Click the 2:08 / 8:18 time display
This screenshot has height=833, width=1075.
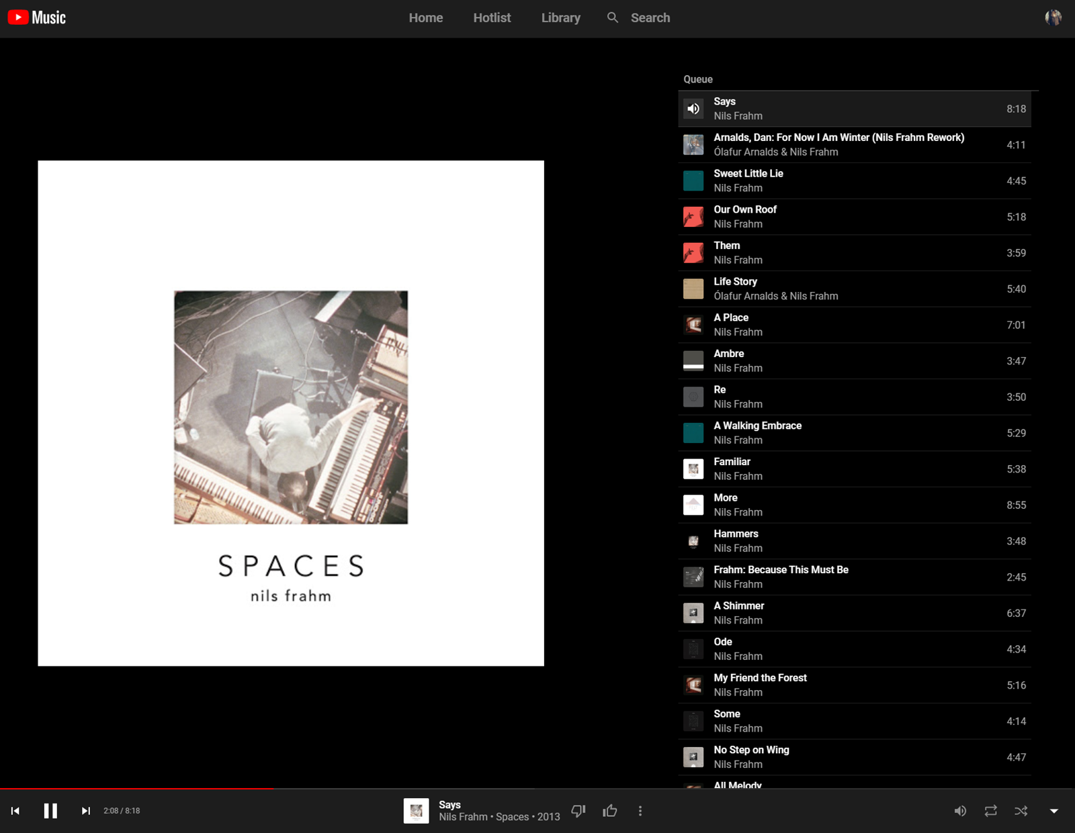pos(122,811)
